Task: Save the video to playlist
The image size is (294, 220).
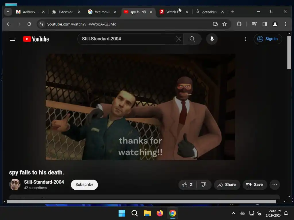Action: tap(255, 185)
